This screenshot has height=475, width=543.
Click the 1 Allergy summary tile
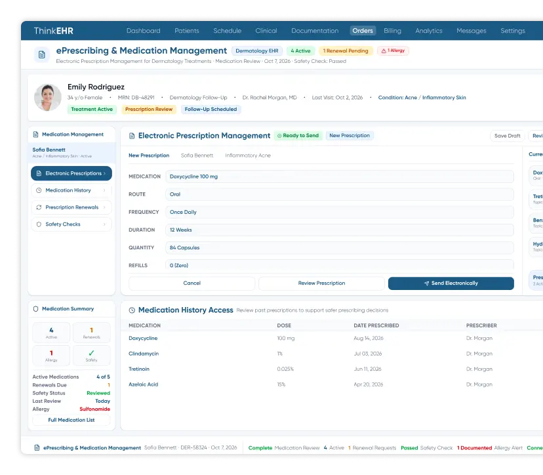pos(51,356)
